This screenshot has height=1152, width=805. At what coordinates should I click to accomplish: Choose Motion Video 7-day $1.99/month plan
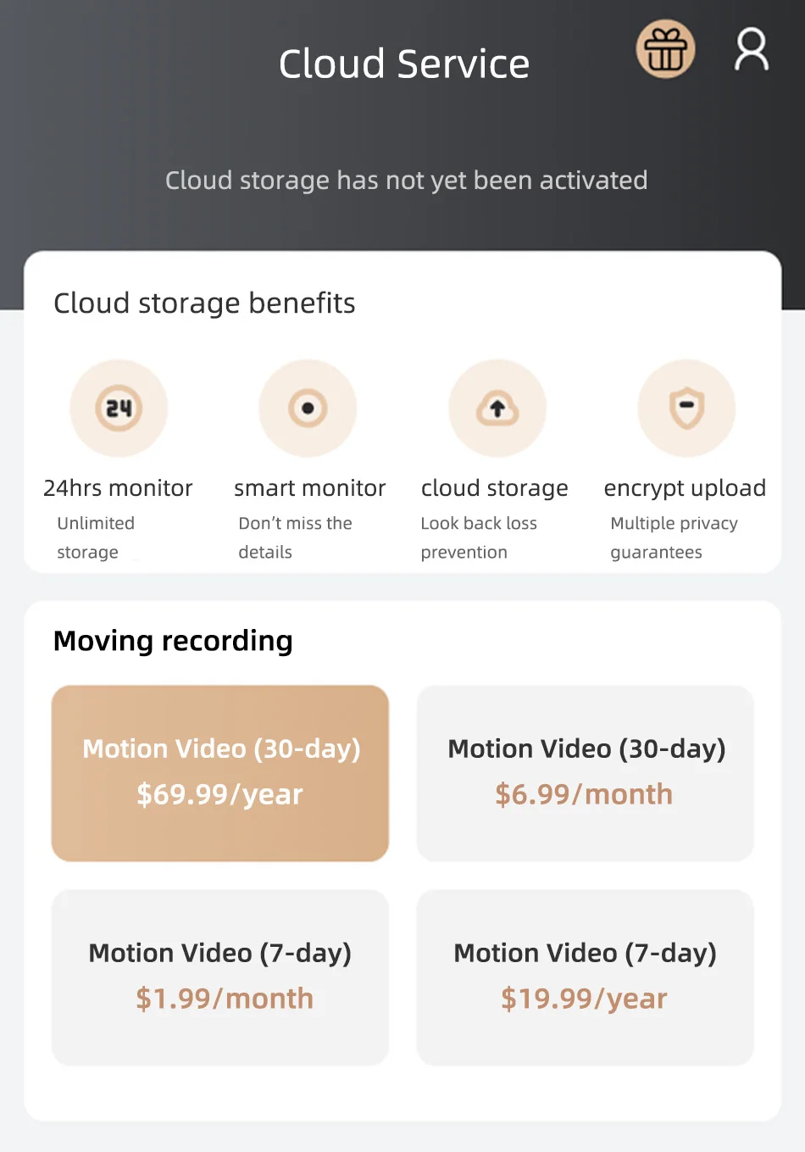(220, 977)
